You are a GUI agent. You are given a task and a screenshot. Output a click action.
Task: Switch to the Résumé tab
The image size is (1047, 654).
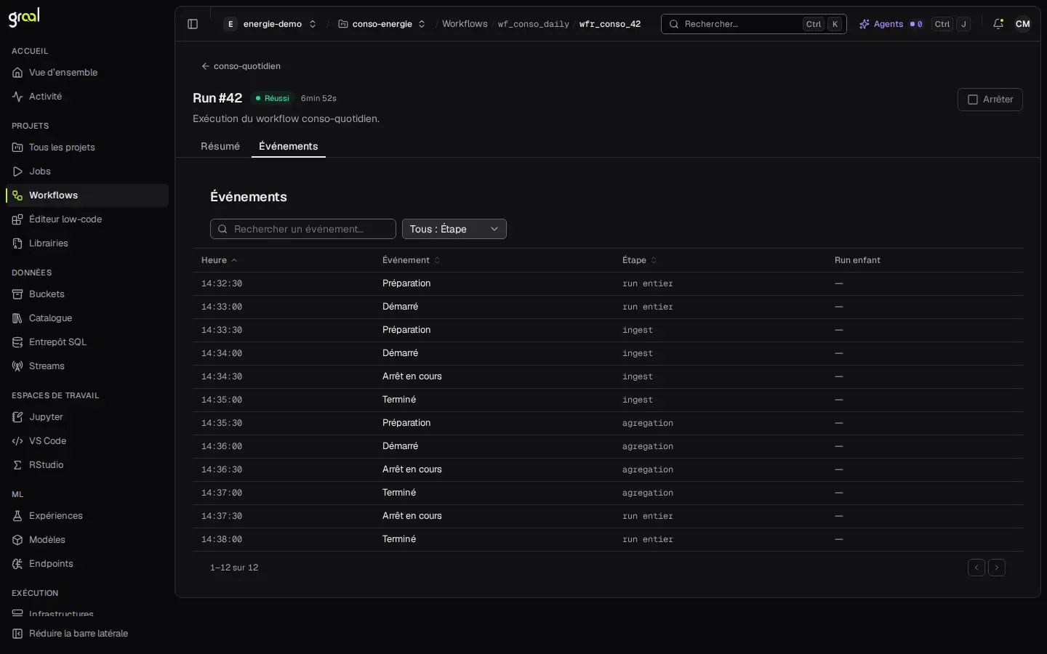tap(220, 146)
